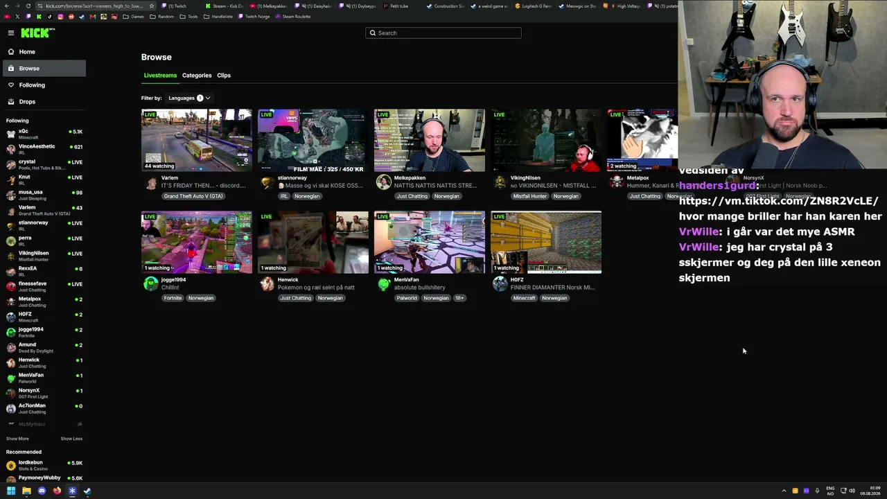887x499 pixels.
Task: Open stiannorway's IRL stream thumbnail
Action: pos(313,140)
